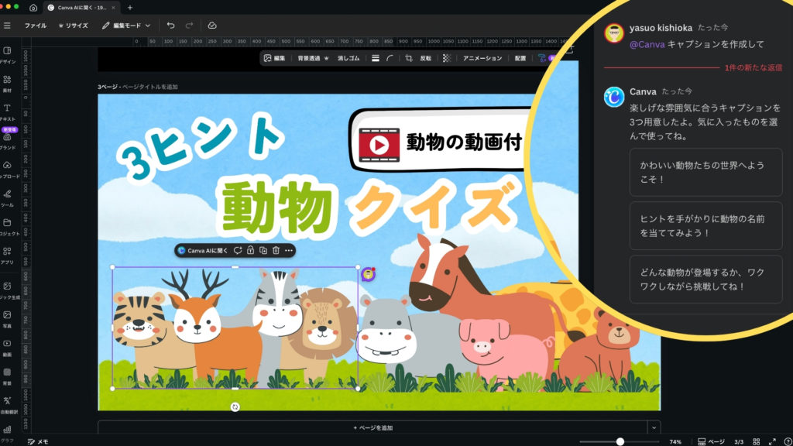Open the 編集モード dropdown
Viewport: 793px width, 446px height.
126,26
